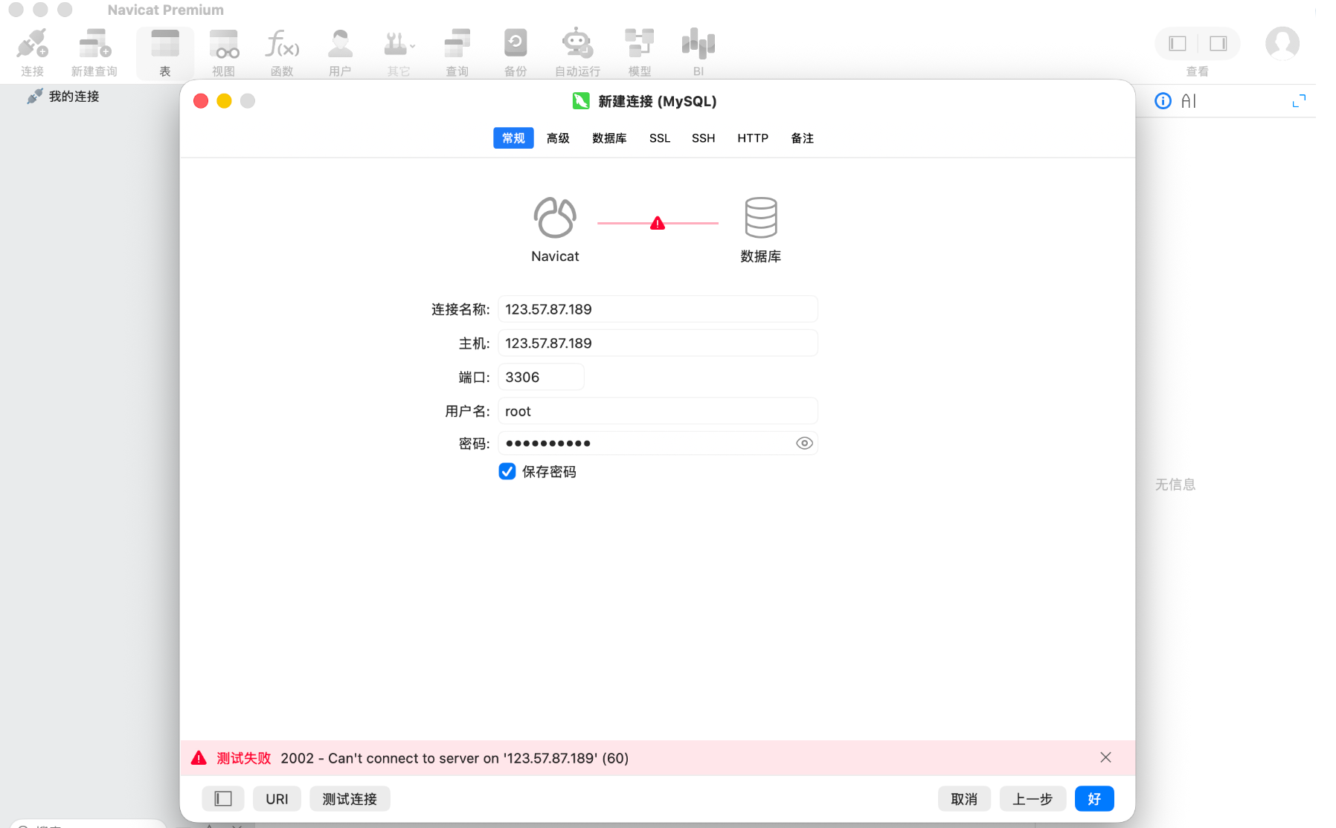This screenshot has height=828, width=1336.
Task: Click the error text 2002 Can't connect
Action: (455, 758)
